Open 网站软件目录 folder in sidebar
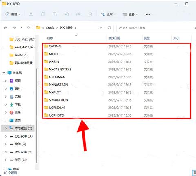Viewport: 196px width, 176px height. [x=21, y=63]
